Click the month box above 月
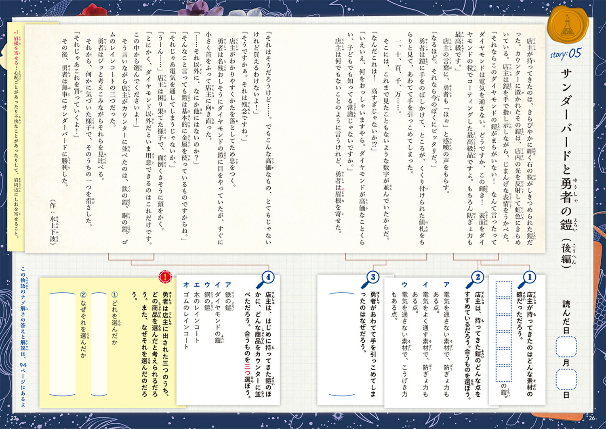606x429 pixels. click(x=566, y=347)
